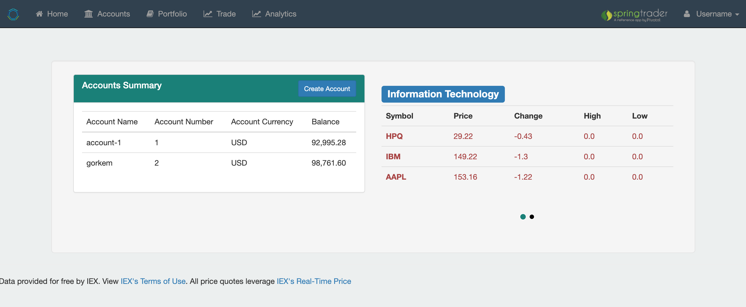Open the Portfolio menu item

coord(172,14)
